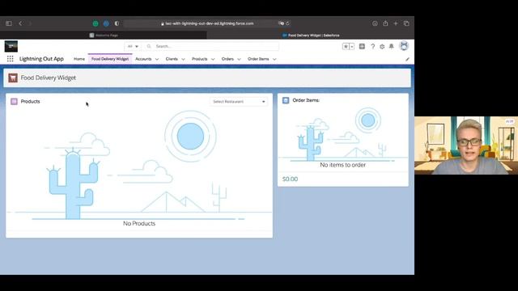Switch to the Food Delivery Widget browser tab
The height and width of the screenshot is (291, 518).
tap(311, 36)
